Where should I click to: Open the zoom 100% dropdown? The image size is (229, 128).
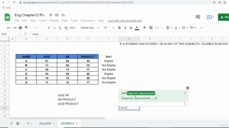point(38,28)
